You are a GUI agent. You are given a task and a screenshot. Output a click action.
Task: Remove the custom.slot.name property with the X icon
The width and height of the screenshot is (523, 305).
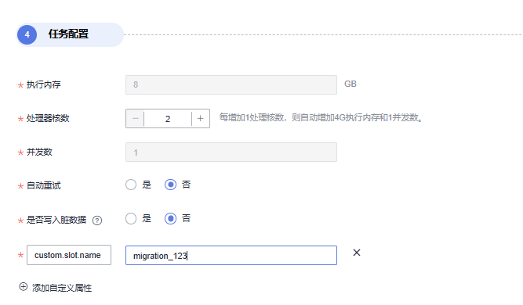(357, 253)
